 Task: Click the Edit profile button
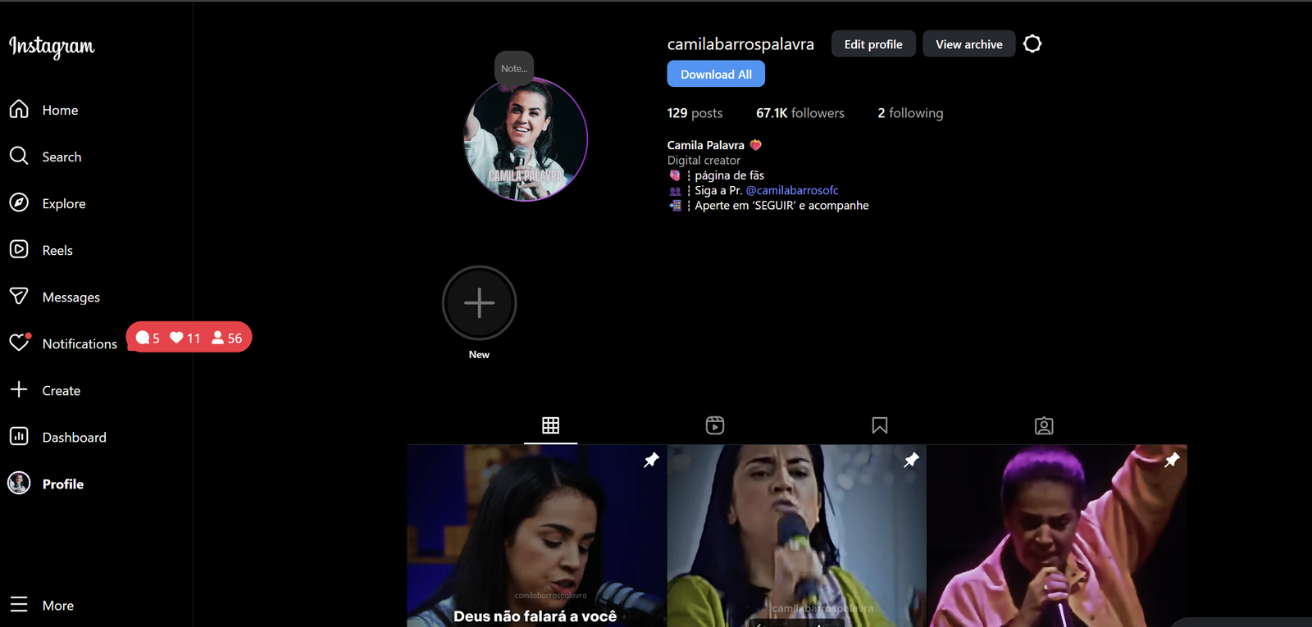click(873, 44)
